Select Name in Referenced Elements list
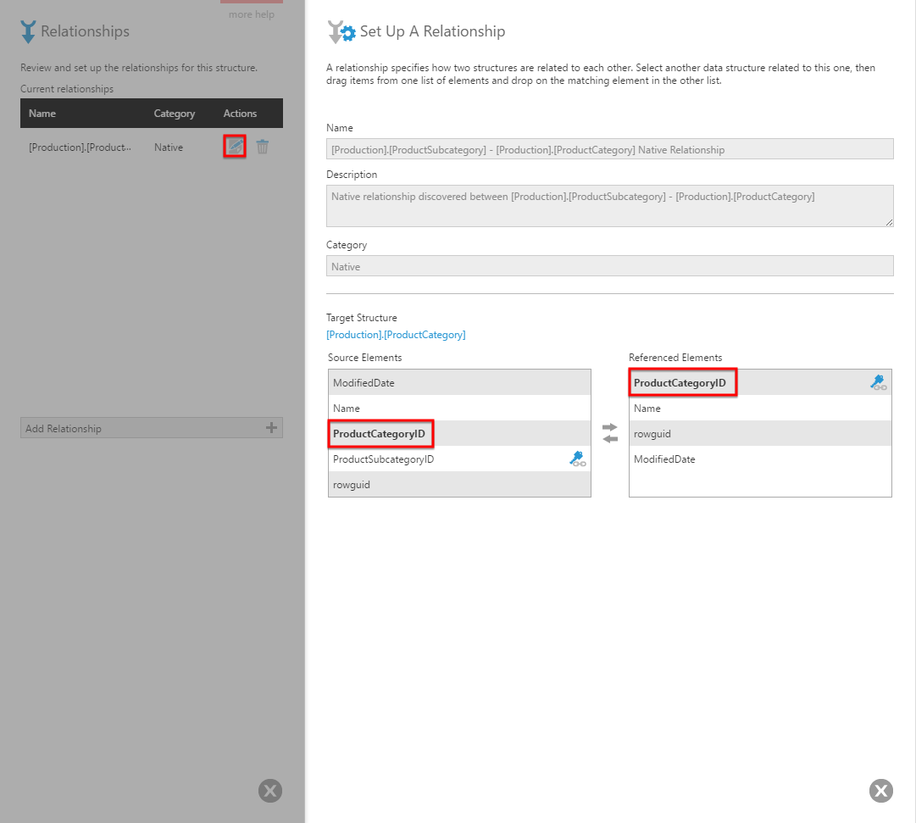Screen dimensions: 916x823 coord(760,408)
